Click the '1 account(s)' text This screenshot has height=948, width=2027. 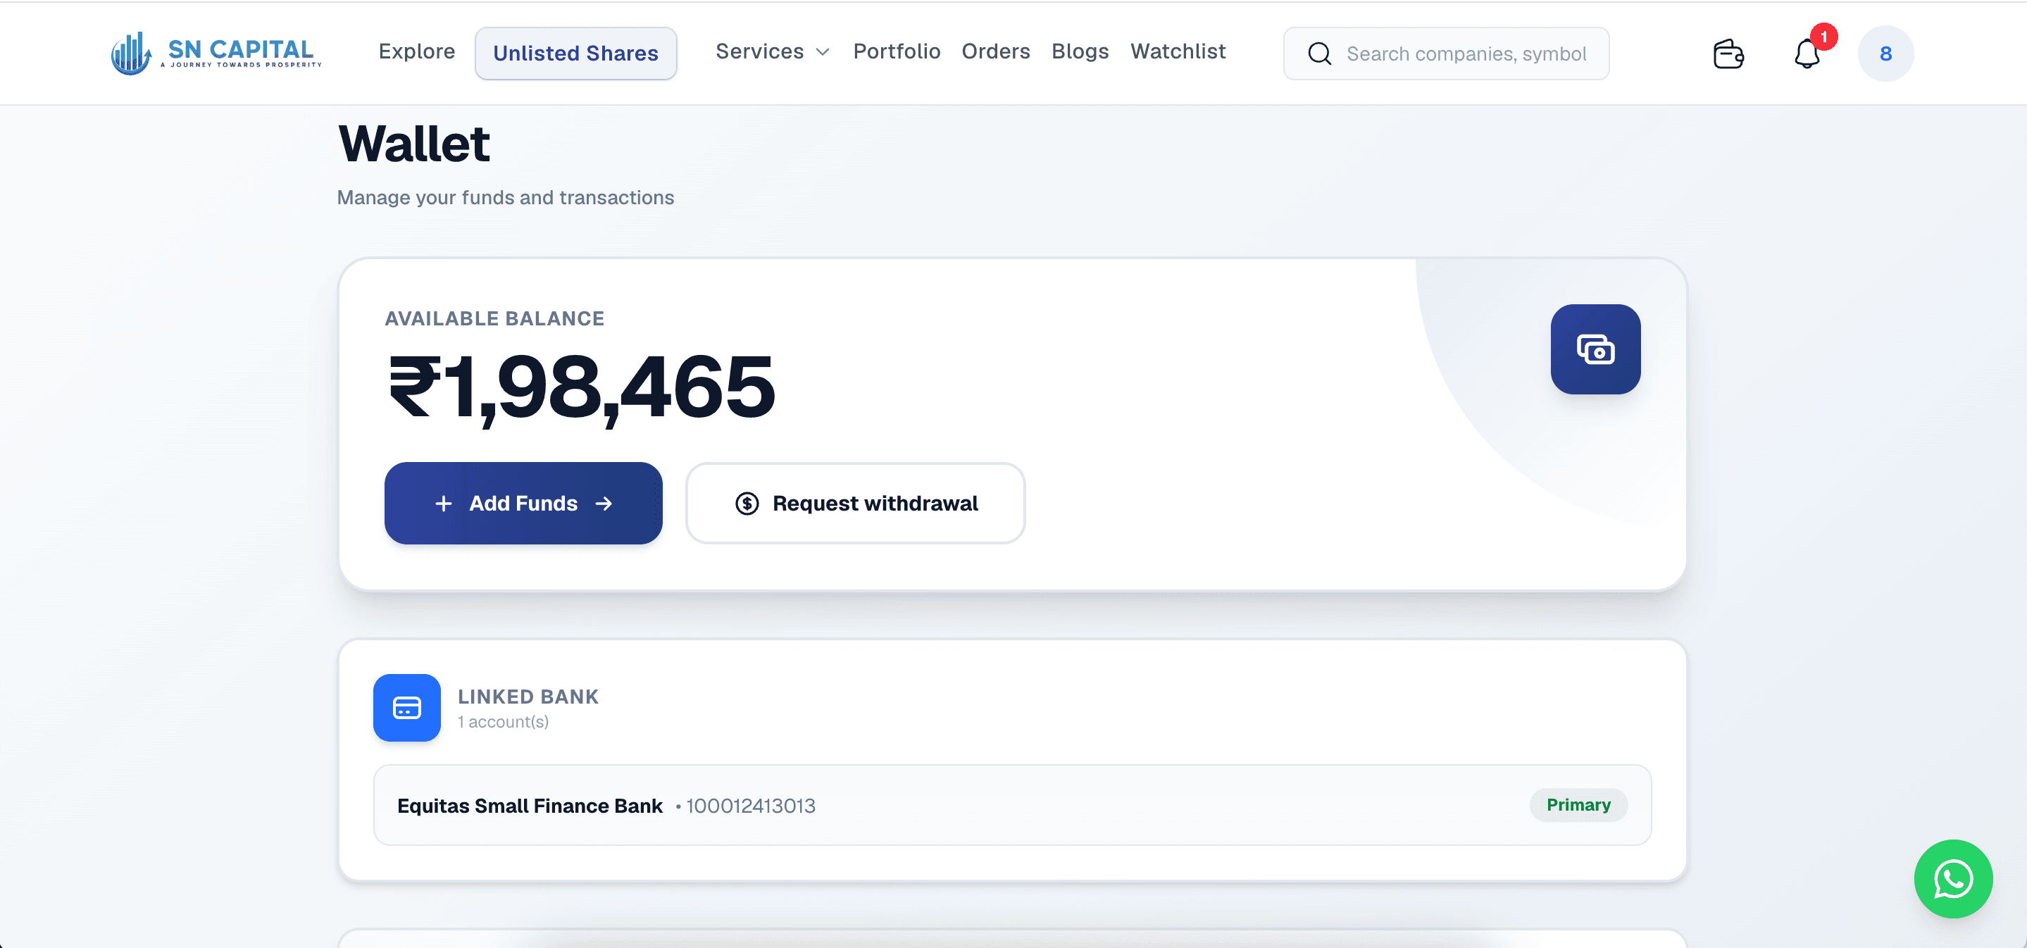click(503, 721)
